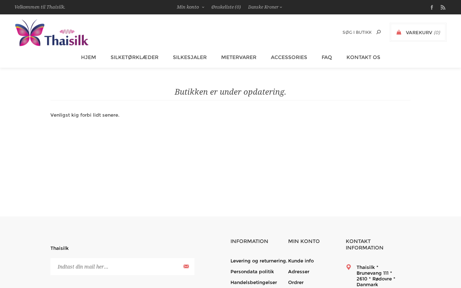Submit newsletter with envelope icon
Image resolution: width=461 pixels, height=288 pixels.
click(186, 266)
